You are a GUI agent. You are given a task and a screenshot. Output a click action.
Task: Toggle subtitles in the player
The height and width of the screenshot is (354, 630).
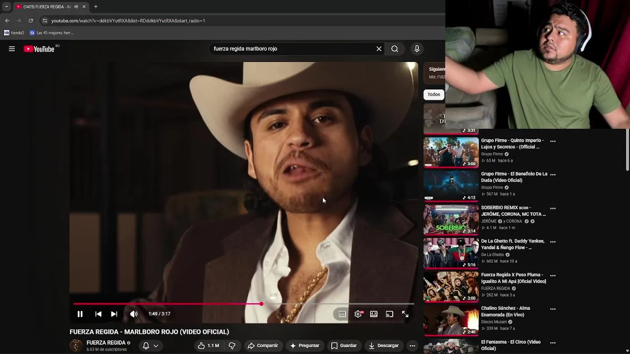[x=342, y=314]
